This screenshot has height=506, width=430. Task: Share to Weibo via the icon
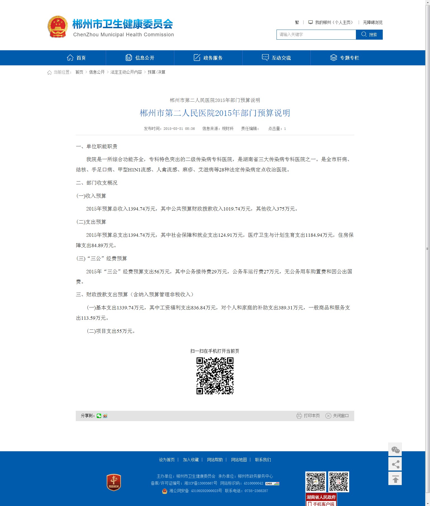[105, 416]
